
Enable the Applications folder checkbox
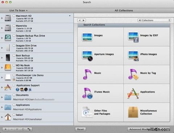(14, 105)
